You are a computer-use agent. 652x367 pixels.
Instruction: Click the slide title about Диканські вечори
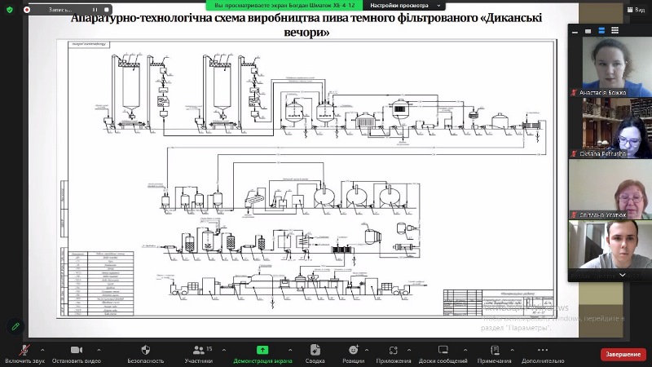click(x=306, y=24)
